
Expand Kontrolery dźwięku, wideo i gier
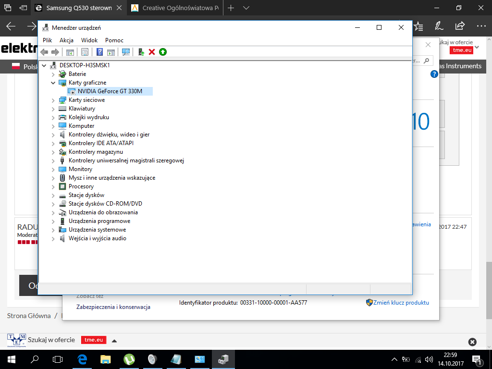[x=53, y=135]
